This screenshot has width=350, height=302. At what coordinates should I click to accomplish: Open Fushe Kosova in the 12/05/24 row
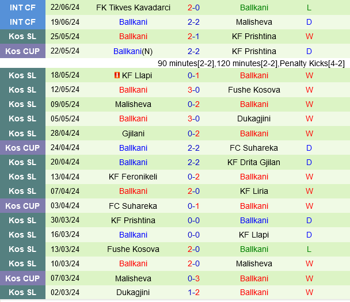pyautogui.click(x=254, y=90)
